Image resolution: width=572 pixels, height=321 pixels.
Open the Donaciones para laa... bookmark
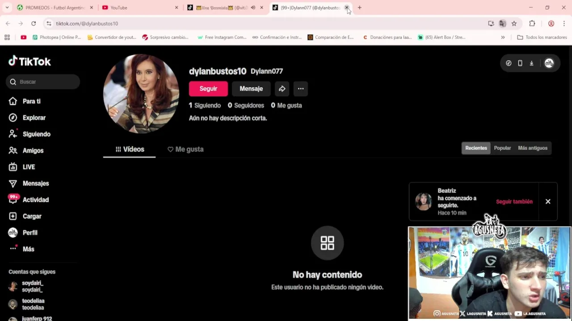(387, 37)
